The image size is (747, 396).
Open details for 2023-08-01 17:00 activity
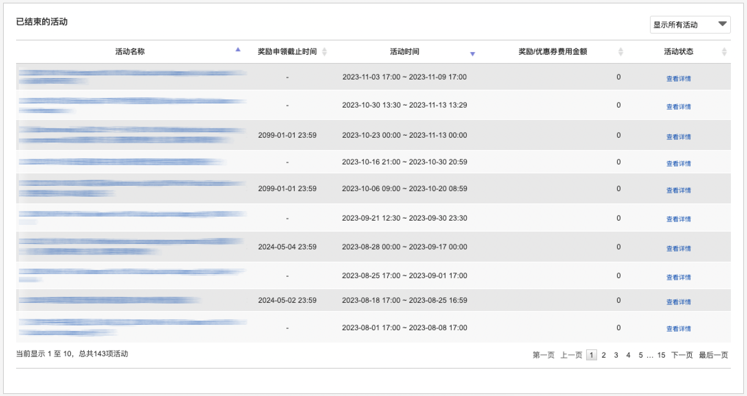(x=678, y=329)
